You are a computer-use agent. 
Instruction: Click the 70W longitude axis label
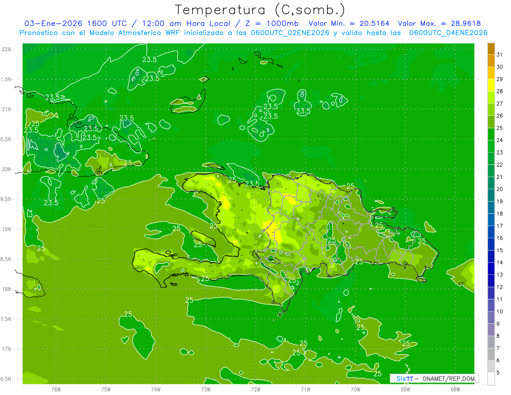356,389
